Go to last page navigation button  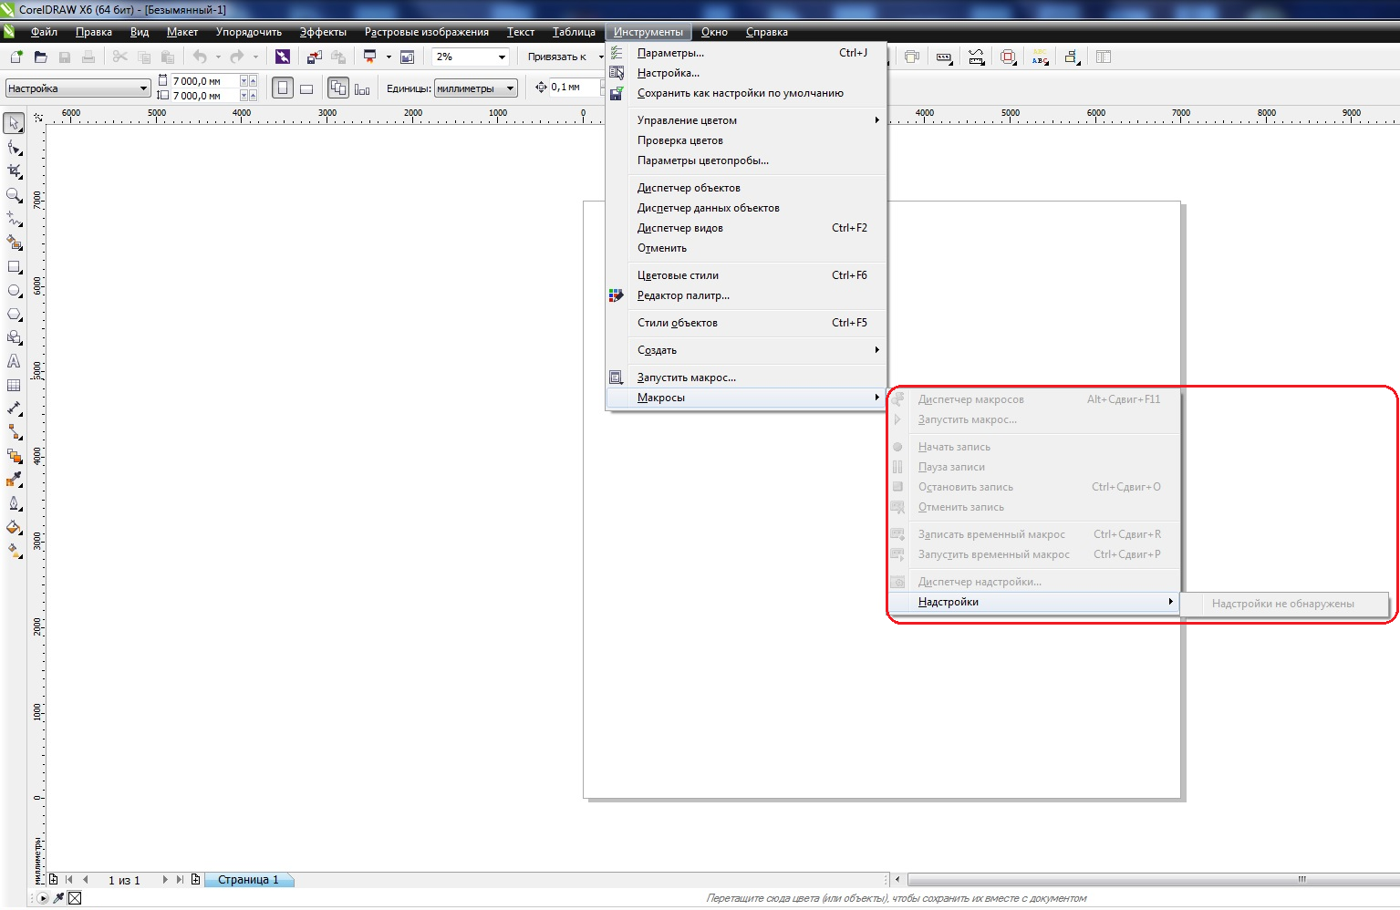[x=180, y=880]
